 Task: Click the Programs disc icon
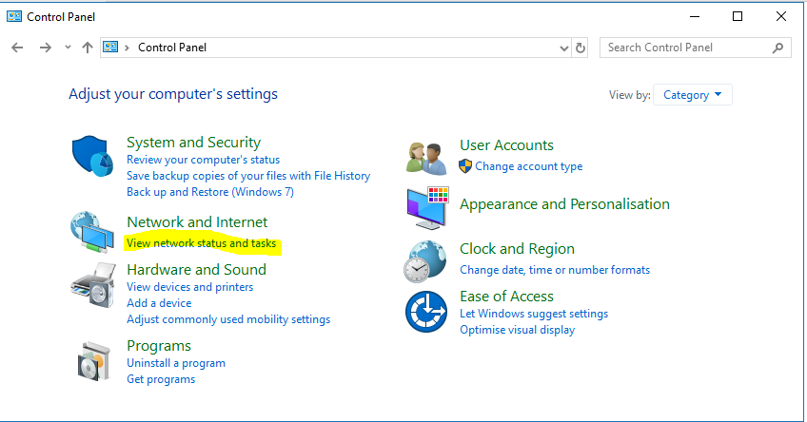[x=93, y=361]
